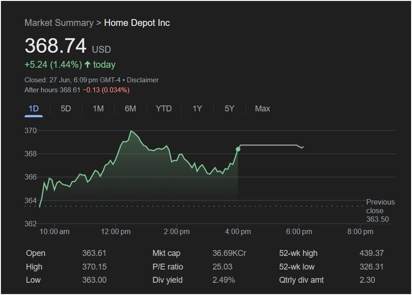Click the 366 y-axis label
Screen dimensions: 412x295
coord(31,177)
